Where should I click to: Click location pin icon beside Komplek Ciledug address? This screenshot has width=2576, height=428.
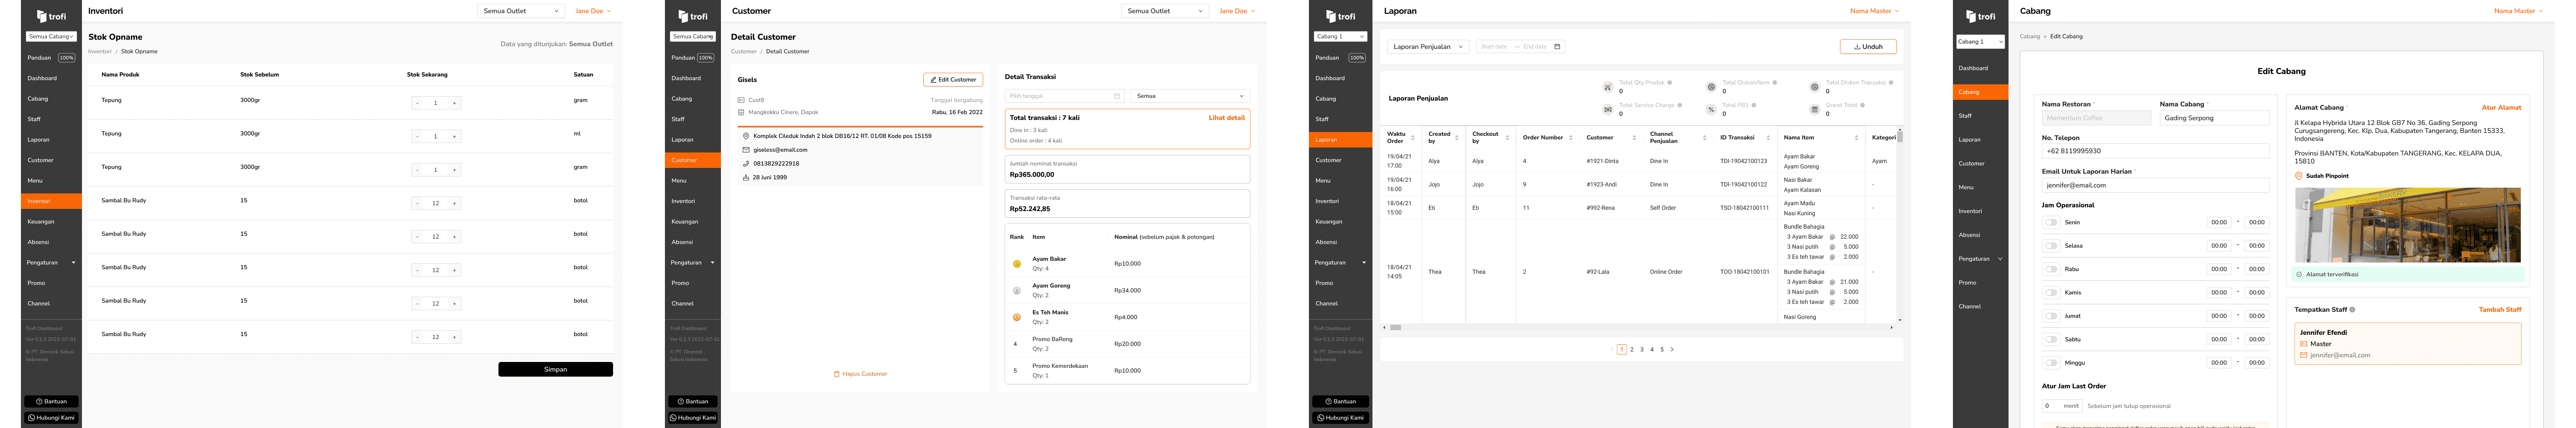click(746, 136)
